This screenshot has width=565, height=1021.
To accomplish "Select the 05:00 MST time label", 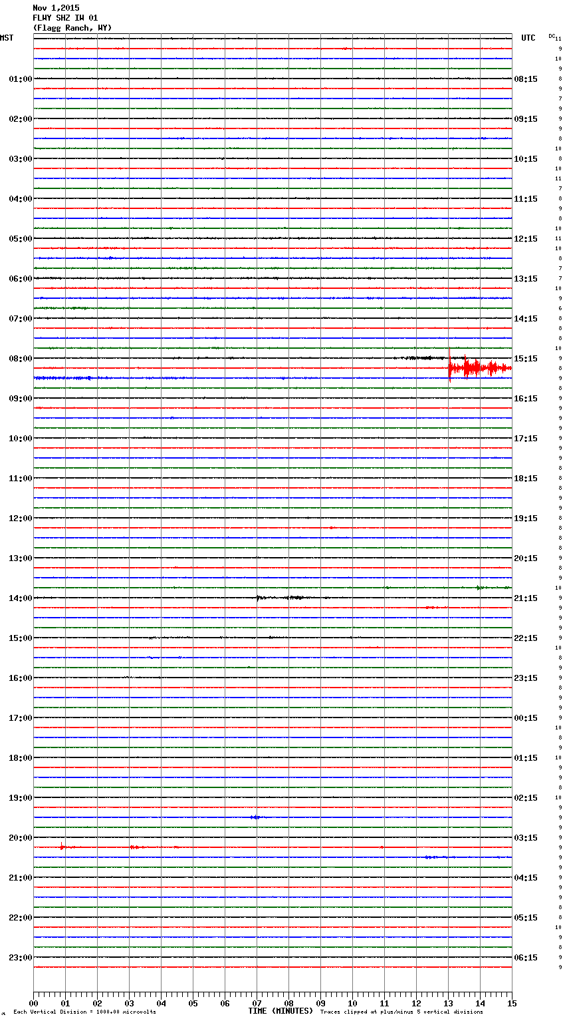I will 21,239.
